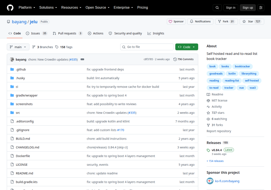This screenshot has width=271, height=190.
Task: Switch to the Pull requests tab
Action: pos(67,33)
